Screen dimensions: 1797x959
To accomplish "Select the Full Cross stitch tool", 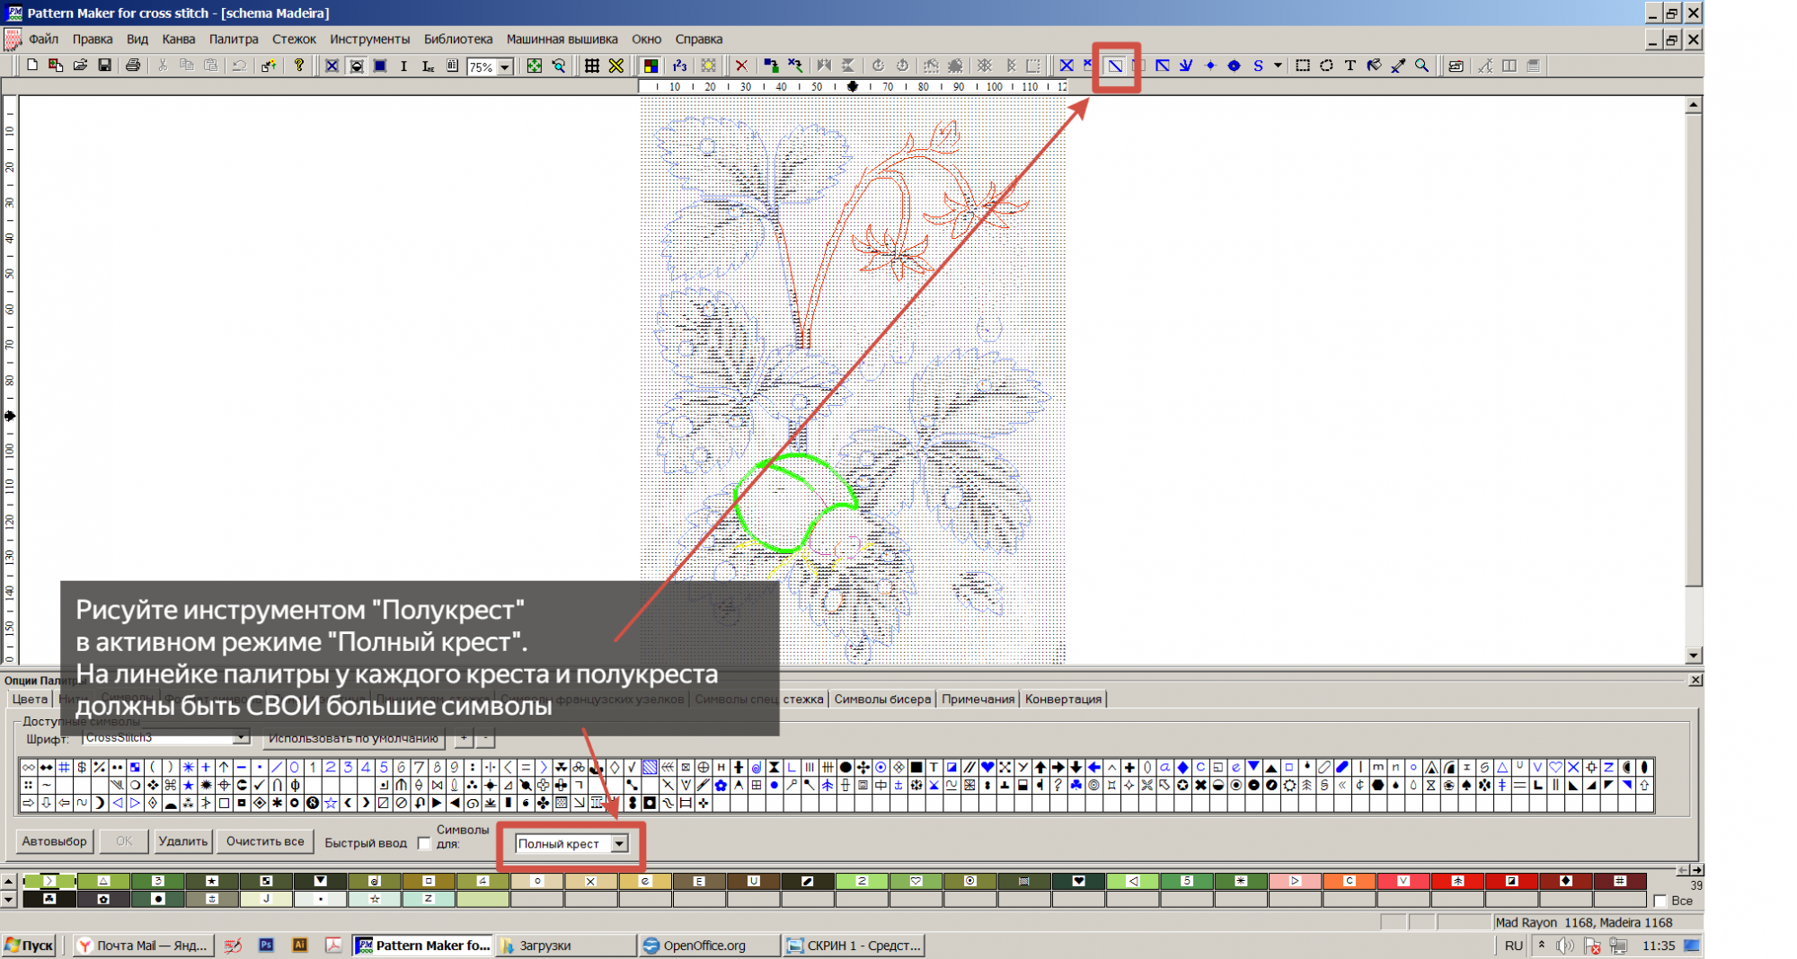I will point(1067,66).
